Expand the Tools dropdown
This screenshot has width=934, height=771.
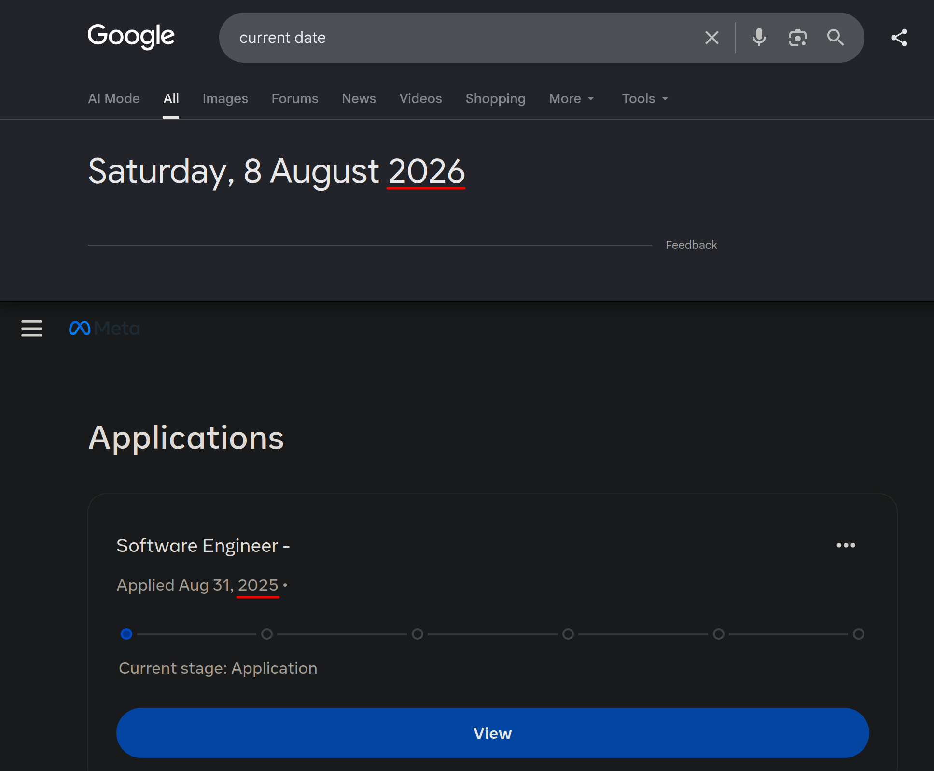point(645,98)
